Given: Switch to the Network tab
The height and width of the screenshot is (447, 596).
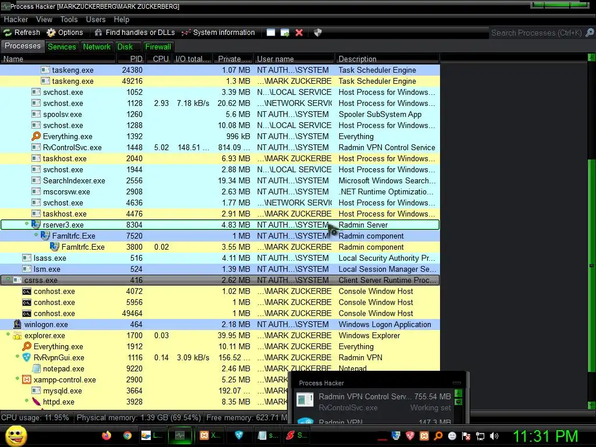Looking at the screenshot, I should tap(97, 47).
